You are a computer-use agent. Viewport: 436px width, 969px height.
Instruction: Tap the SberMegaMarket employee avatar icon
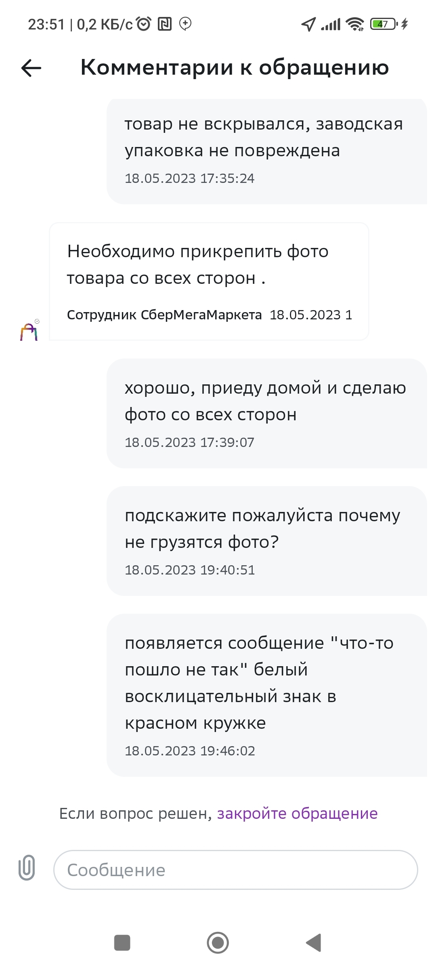click(x=29, y=331)
